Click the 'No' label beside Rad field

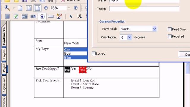coord(89,68)
